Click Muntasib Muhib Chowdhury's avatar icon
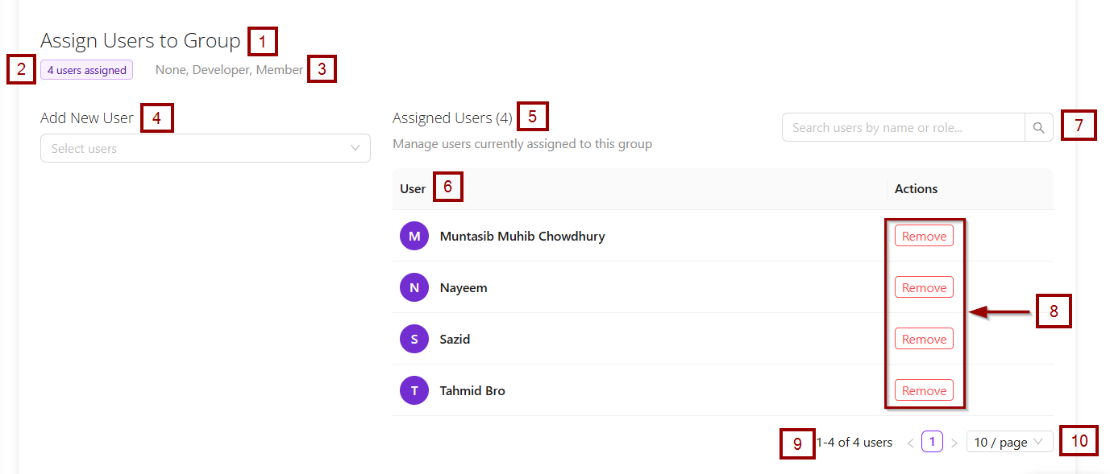This screenshot has height=474, width=1110. tap(414, 236)
